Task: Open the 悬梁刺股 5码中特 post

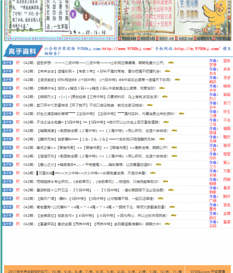Action: [94, 190]
